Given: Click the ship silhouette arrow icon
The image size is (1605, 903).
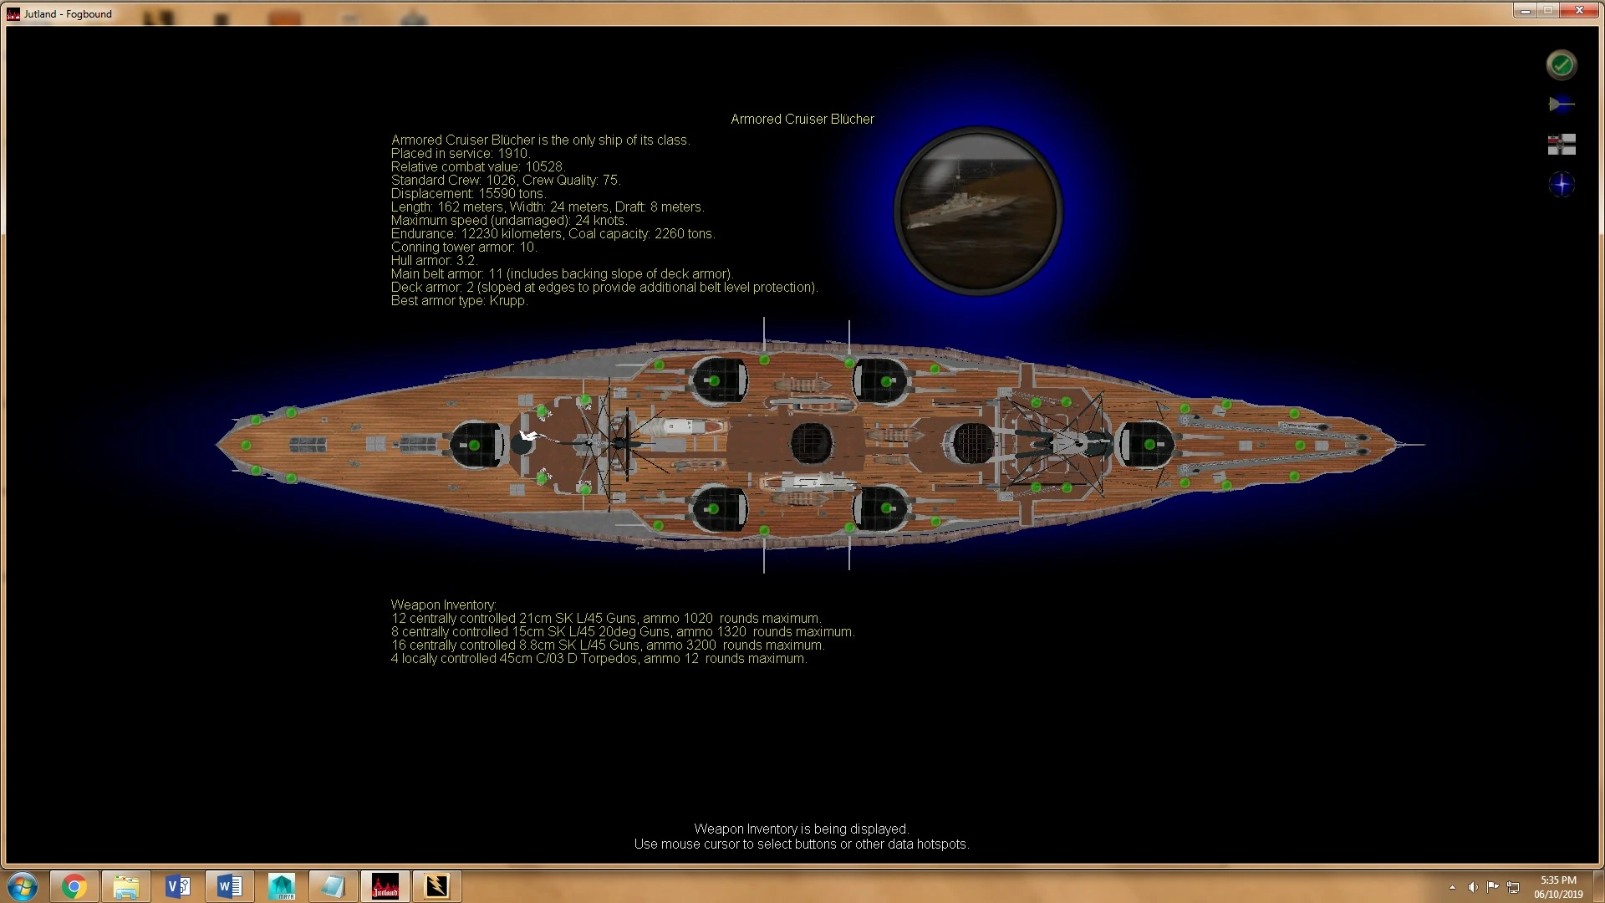Looking at the screenshot, I should pos(1561,105).
